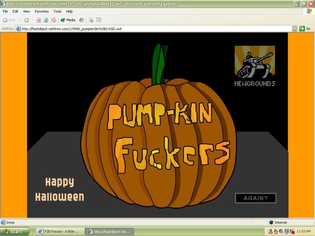Image resolution: width=315 pixels, height=236 pixels.
Task: Minimize the Internet Explorer window
Action: (297, 4)
